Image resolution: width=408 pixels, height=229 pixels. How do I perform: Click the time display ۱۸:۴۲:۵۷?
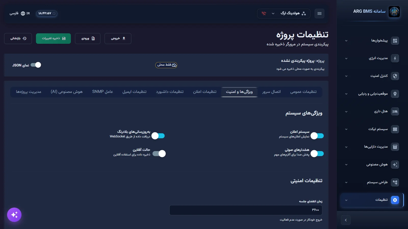[x=45, y=13]
